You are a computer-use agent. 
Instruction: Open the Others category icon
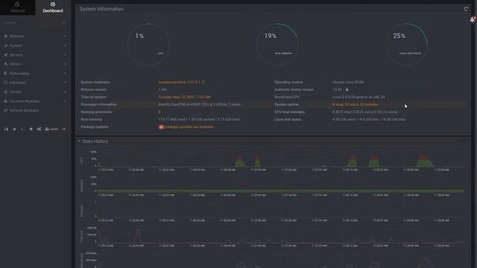pyautogui.click(x=5, y=64)
